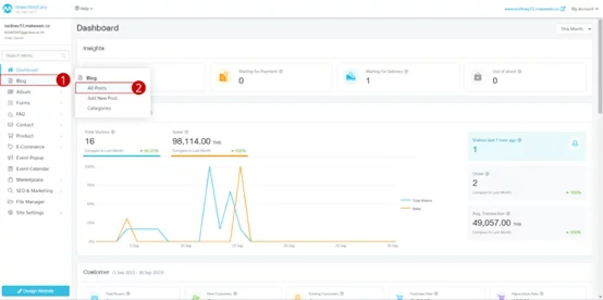Choose Add New Post from Blog submenu

coord(102,98)
